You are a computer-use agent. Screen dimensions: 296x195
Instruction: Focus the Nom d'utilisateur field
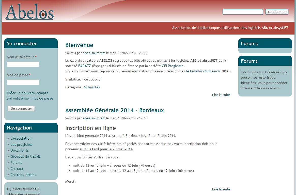coord(23,64)
